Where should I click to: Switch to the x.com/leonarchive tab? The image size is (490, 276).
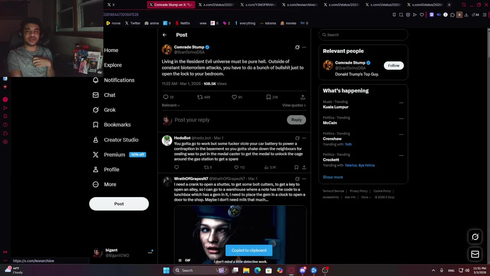click(x=299, y=5)
